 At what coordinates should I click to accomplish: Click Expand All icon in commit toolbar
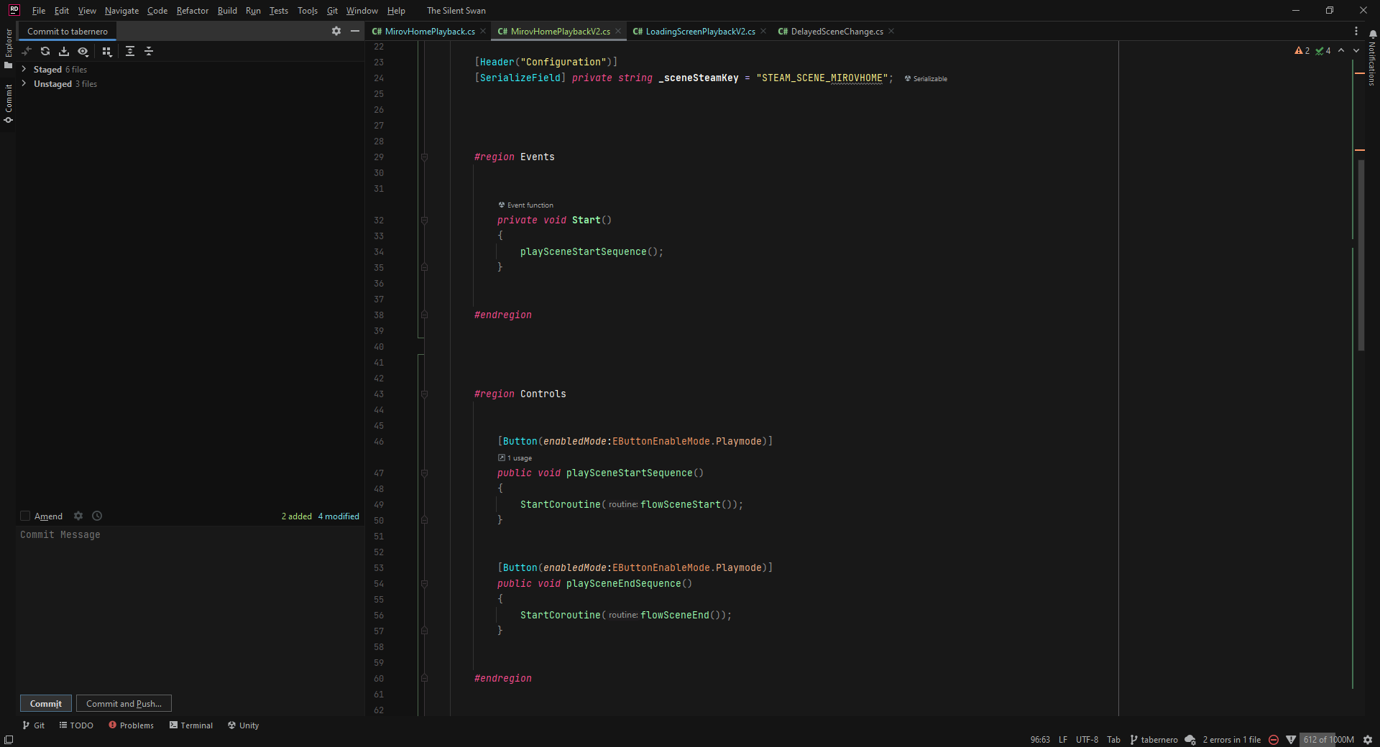[130, 51]
